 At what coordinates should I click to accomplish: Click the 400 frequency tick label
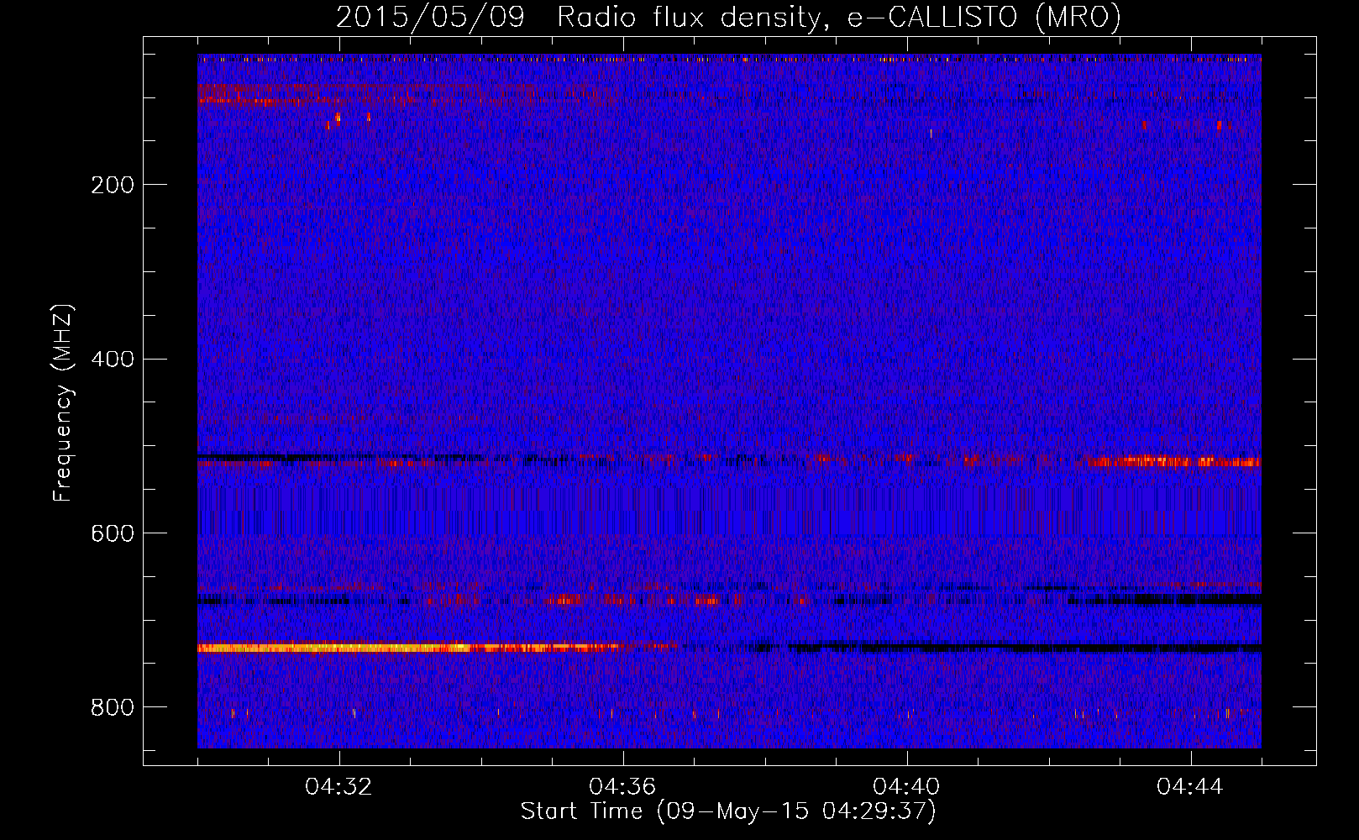113,360
